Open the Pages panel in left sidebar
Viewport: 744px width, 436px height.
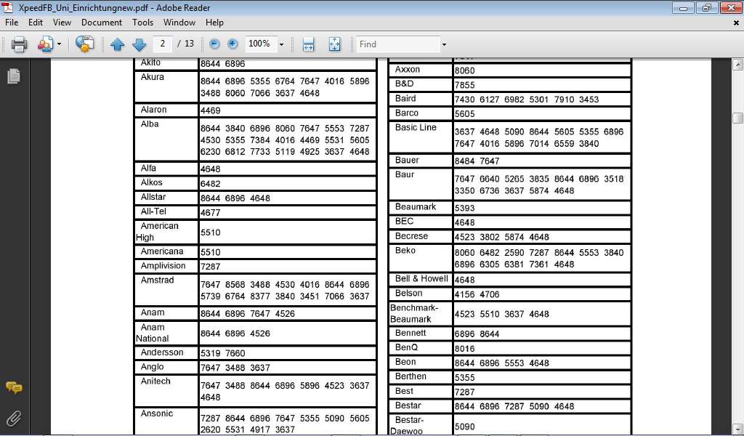tap(14, 76)
